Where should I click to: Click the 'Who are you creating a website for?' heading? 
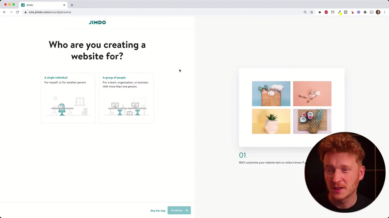pos(97,51)
